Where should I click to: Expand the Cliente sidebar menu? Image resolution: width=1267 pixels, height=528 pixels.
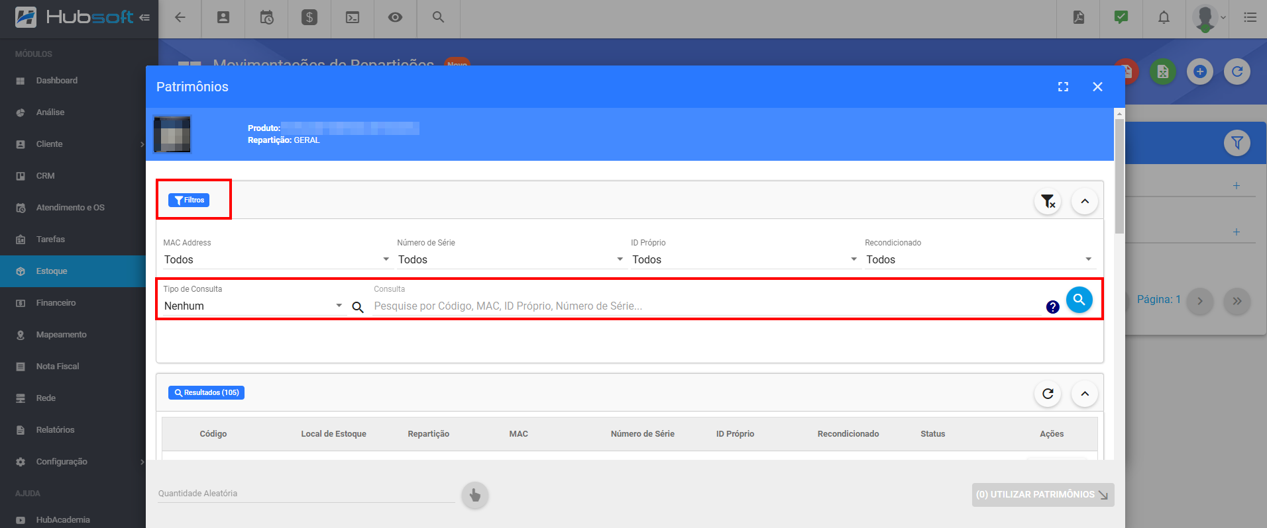coord(73,144)
